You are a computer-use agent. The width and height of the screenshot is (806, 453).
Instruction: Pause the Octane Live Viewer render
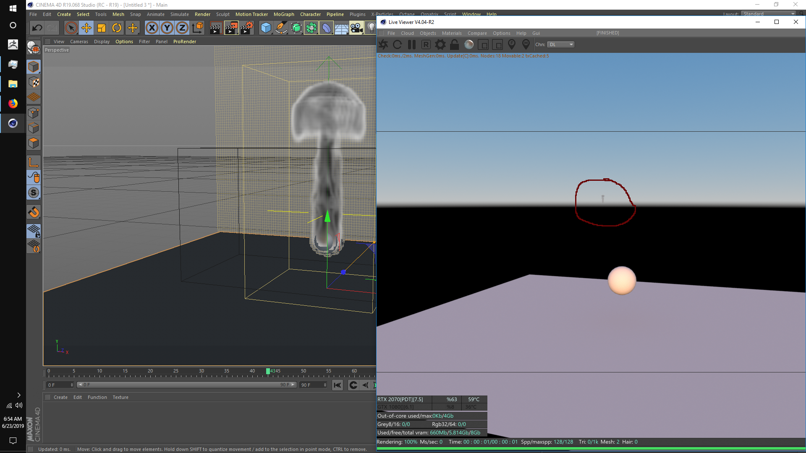(412, 44)
